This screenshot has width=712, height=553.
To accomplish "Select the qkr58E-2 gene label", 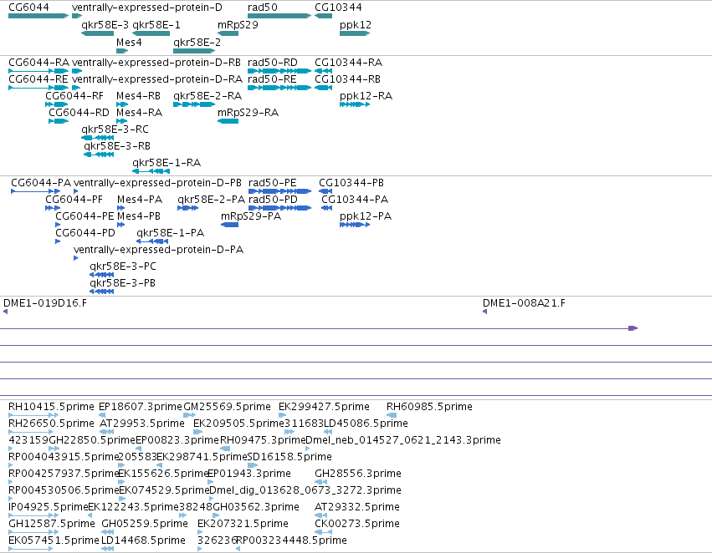I will 197,42.
